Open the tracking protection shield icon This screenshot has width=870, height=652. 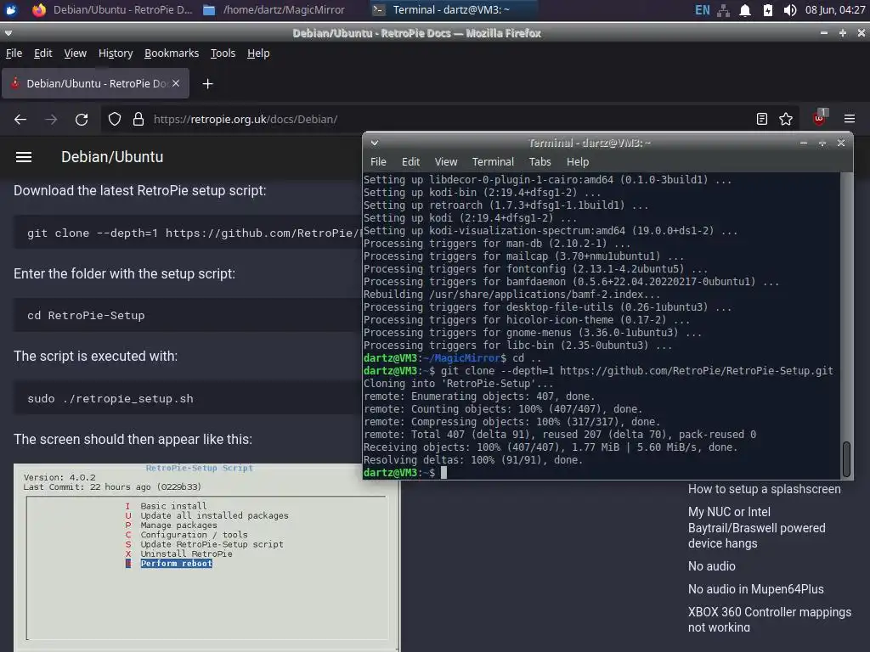115,119
